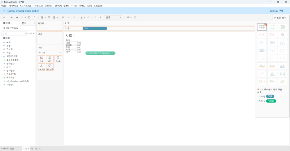Open the dropdown arrow next to the clear sheet icon

(x=57, y=18)
